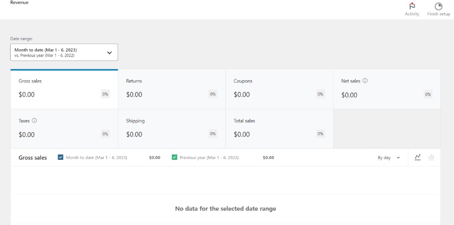454x225 pixels.
Task: Click the date range chevron arrow
Action: click(x=110, y=52)
